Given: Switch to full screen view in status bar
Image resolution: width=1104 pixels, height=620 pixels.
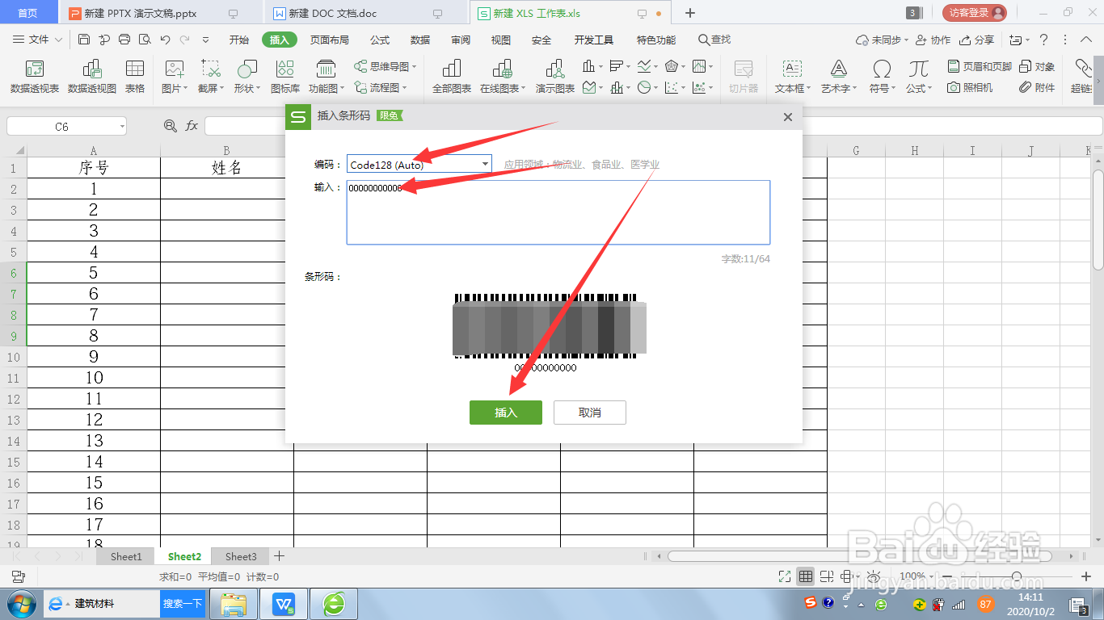Looking at the screenshot, I should coord(784,576).
